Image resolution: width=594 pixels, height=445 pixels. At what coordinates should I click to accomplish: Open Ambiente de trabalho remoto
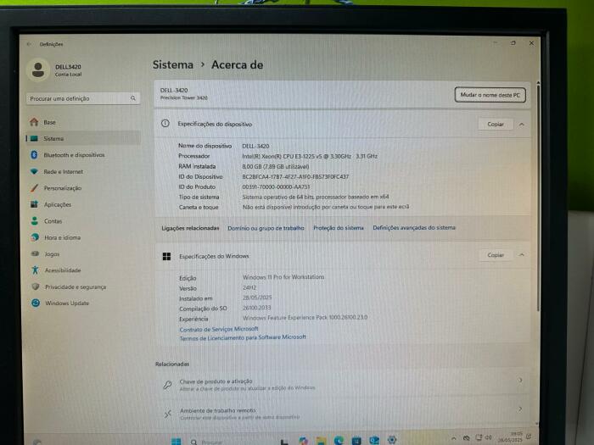click(x=343, y=414)
